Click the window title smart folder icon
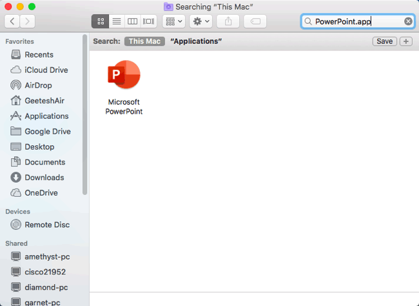Screen dimensions: 419x306 pos(168,6)
